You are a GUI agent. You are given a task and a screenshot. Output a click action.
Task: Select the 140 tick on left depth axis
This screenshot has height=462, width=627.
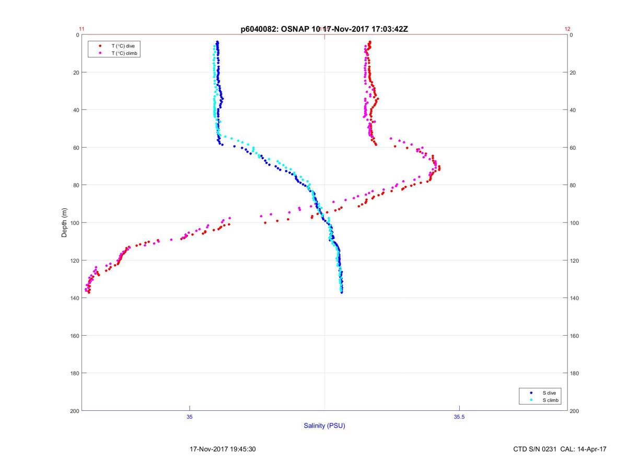pyautogui.click(x=75, y=298)
